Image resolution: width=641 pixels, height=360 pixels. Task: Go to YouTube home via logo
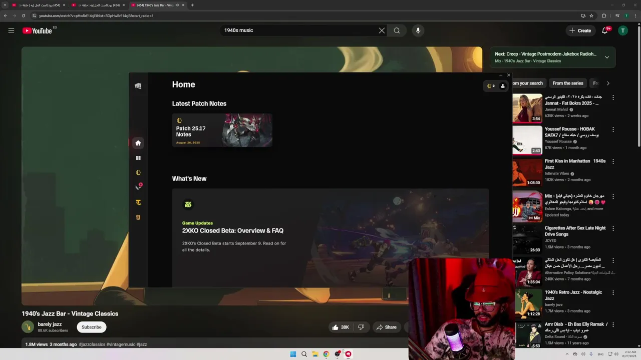pos(37,30)
